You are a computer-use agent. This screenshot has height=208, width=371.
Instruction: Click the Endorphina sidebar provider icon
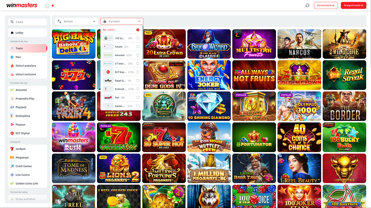12,116
